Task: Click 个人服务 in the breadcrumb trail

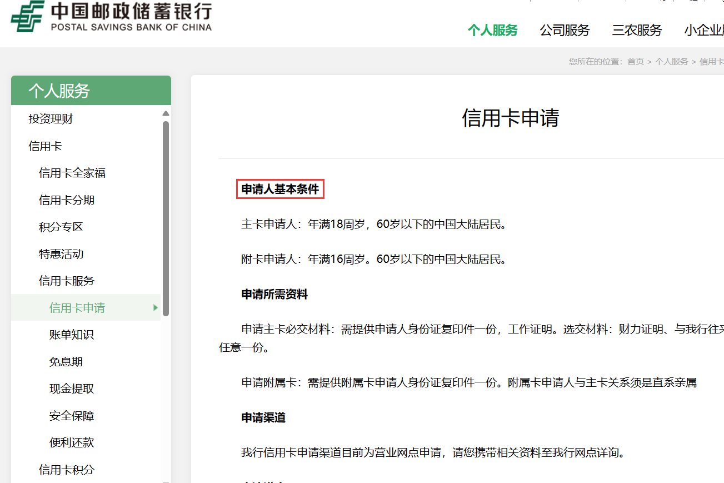Action: 673,61
